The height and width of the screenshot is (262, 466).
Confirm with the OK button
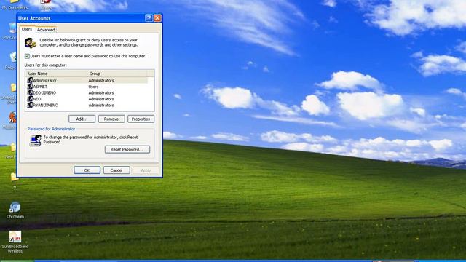tap(87, 170)
